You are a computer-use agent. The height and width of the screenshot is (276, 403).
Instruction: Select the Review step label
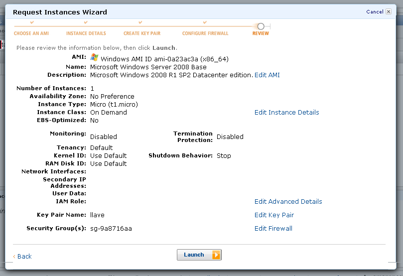[x=261, y=33]
